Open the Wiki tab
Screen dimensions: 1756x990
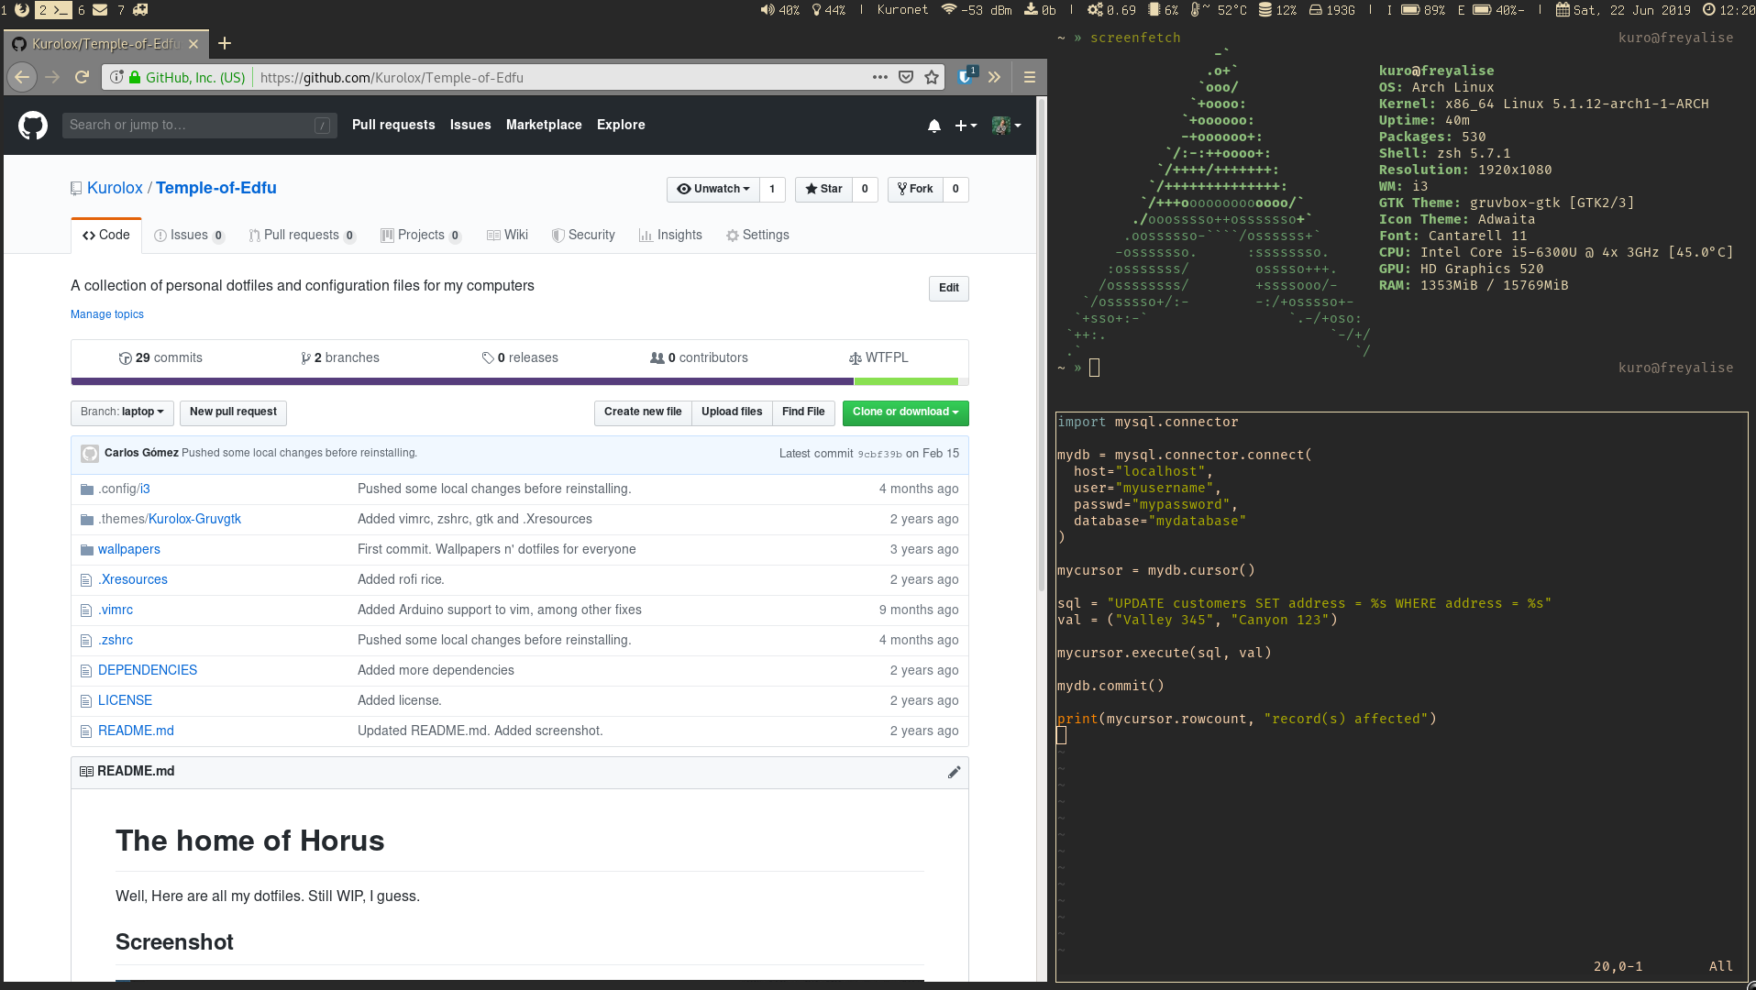coord(507,236)
